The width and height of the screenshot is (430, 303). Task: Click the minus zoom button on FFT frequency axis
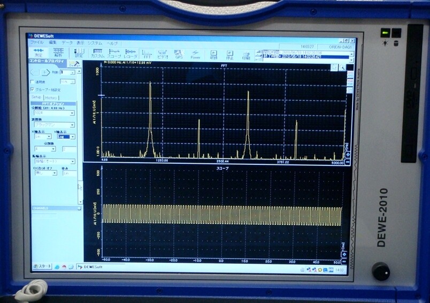(348, 162)
